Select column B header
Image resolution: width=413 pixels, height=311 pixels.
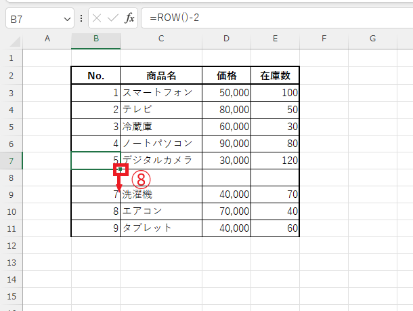pos(96,39)
